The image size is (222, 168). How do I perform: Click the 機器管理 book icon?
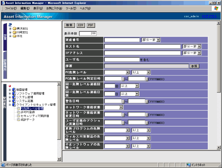click(14, 90)
